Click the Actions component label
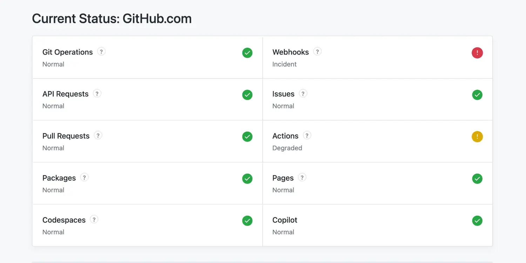Screen dimensions: 526x263 (x=285, y=136)
